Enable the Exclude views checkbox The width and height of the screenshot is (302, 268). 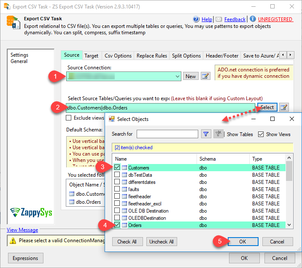click(69, 118)
